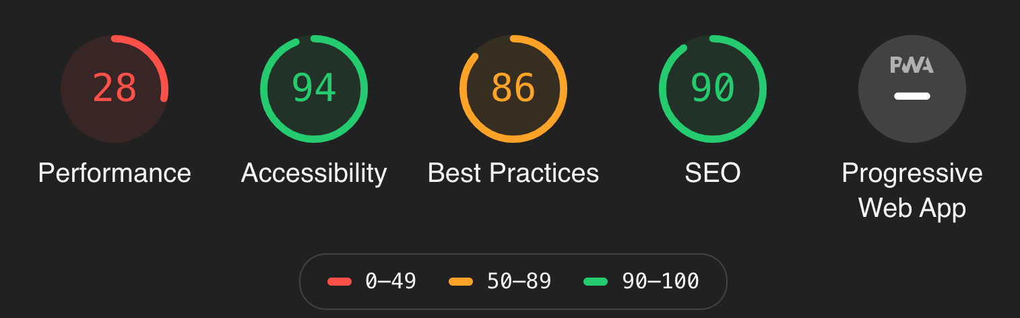Open the Progressive Web App label
Image resolution: width=1020 pixels, height=318 pixels.
coord(912,190)
